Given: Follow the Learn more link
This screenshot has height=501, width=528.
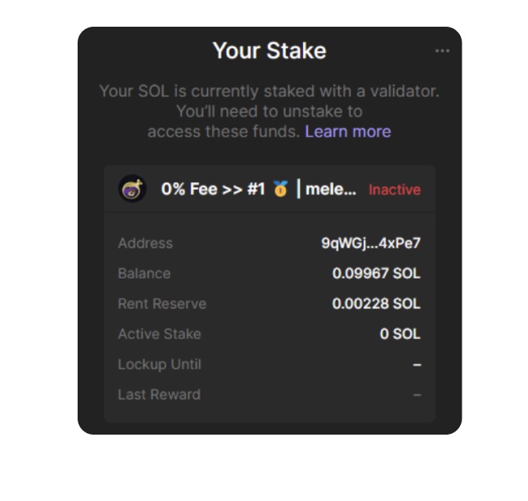Looking at the screenshot, I should 348,131.
